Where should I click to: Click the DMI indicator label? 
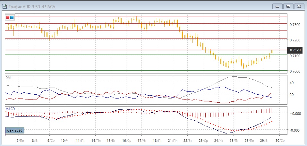point(9,78)
